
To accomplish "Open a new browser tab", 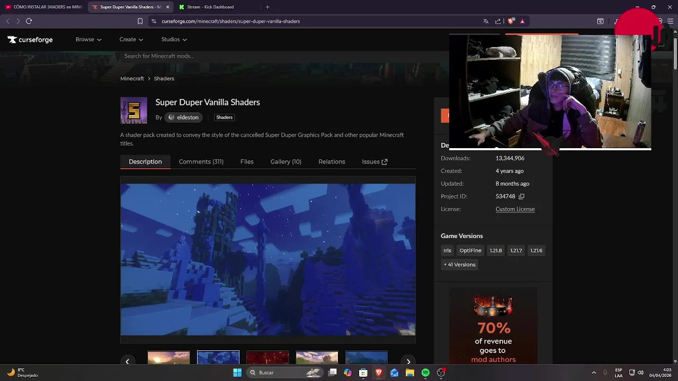I will (267, 7).
